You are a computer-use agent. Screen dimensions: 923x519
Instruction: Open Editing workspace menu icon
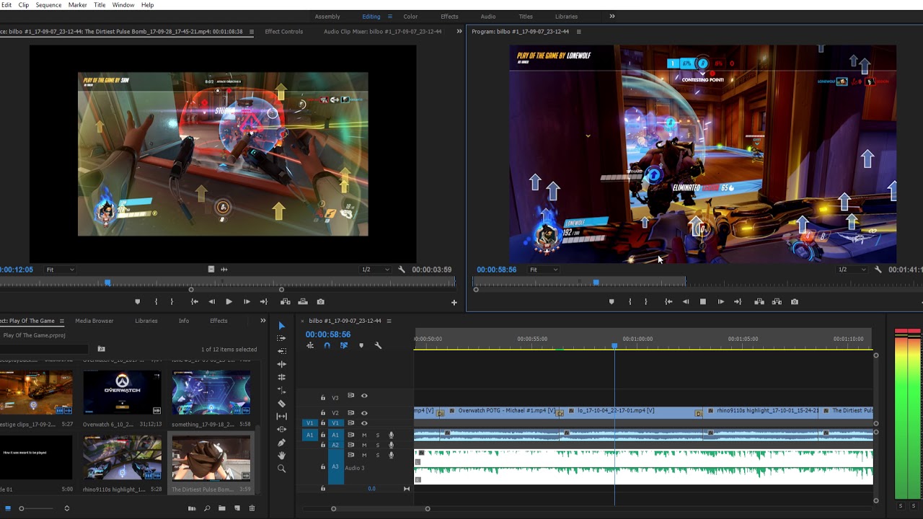pyautogui.click(x=390, y=17)
